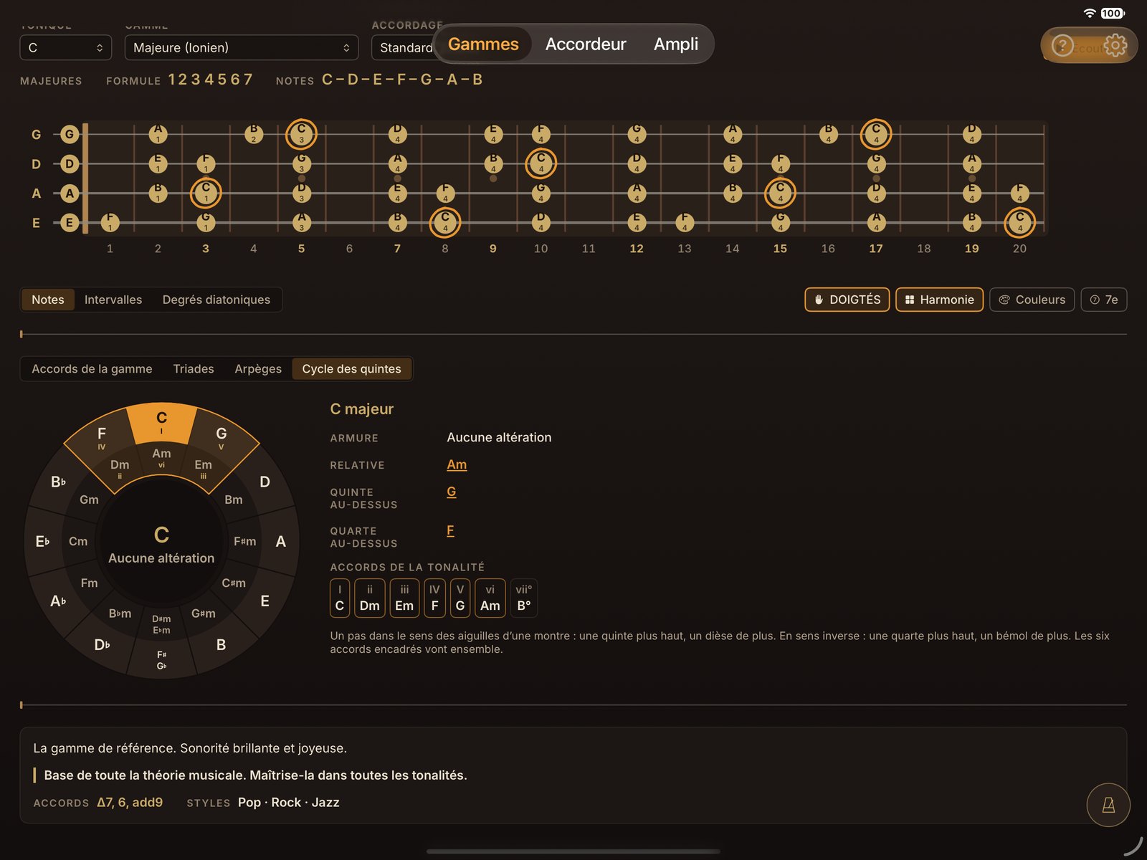Open the settings gear icon
This screenshot has width=1147, height=860.
[1115, 45]
